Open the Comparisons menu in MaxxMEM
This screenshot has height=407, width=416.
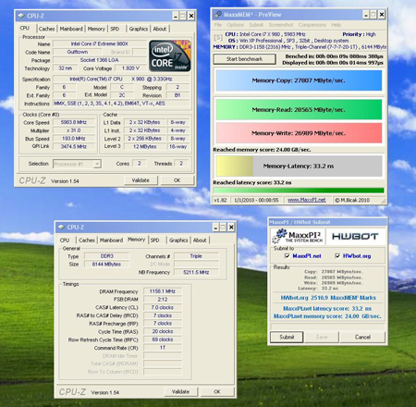pyautogui.click(x=312, y=25)
